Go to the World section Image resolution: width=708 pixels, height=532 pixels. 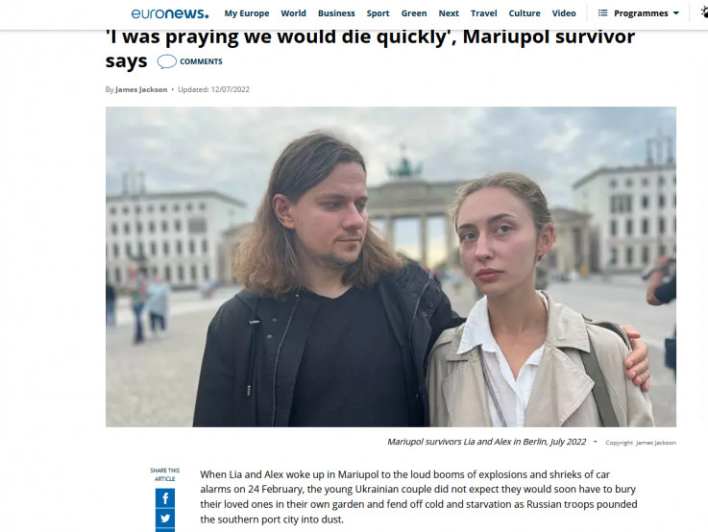(294, 13)
